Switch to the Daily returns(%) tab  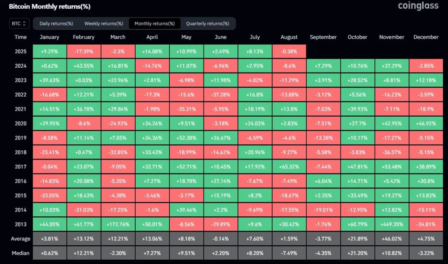(56, 23)
